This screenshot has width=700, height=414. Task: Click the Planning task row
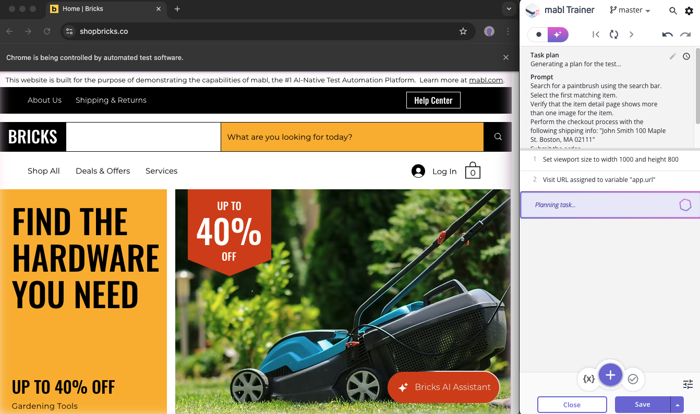tap(610, 205)
